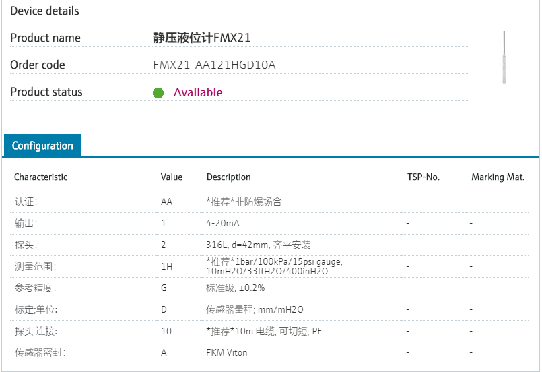
Task: Click the Characteristic column header
Action: (41, 177)
